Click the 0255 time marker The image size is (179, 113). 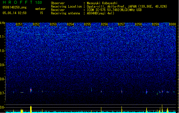[x=87, y=24]
